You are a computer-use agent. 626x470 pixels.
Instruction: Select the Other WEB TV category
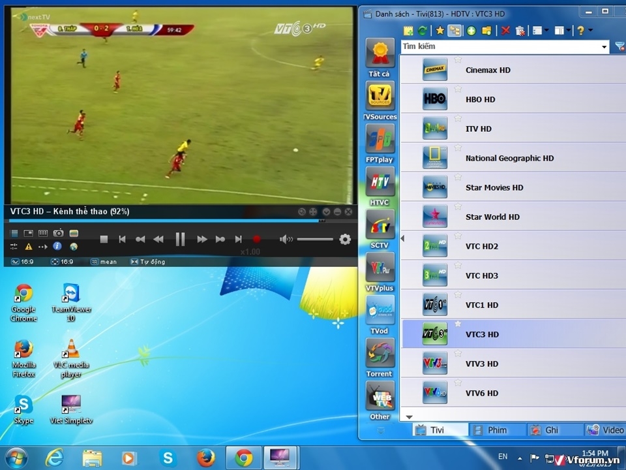click(x=380, y=400)
